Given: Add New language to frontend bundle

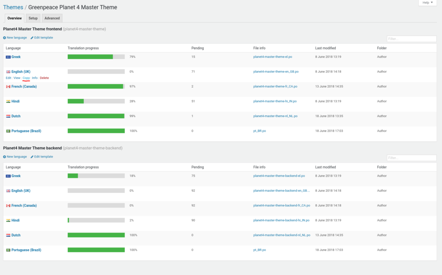Looking at the screenshot, I should coord(17,38).
